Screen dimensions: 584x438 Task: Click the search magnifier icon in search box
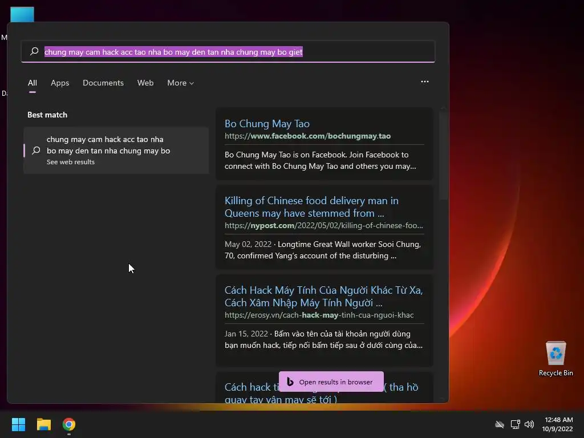click(x=34, y=51)
